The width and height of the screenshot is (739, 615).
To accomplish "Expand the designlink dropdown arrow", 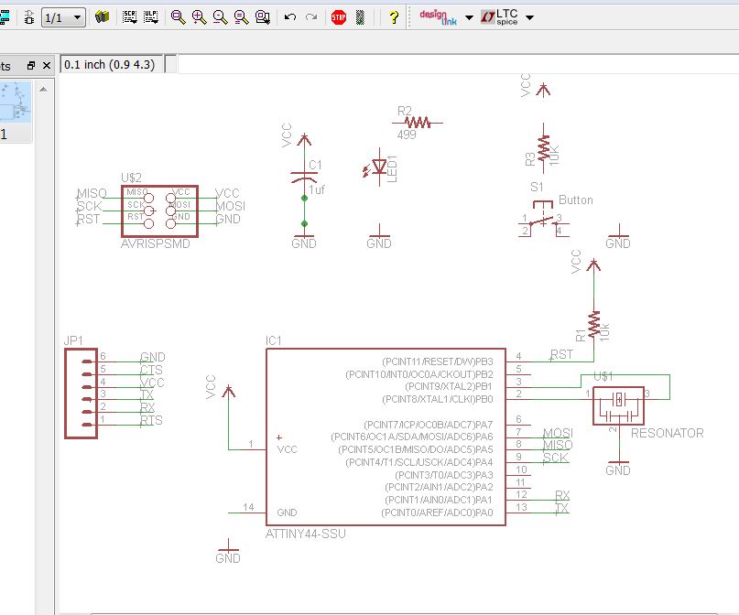I will (469, 18).
